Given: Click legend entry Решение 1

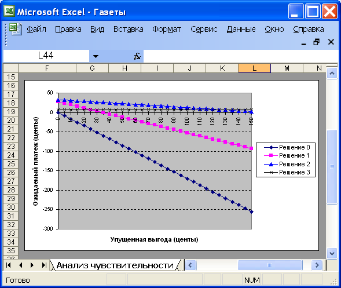Looking at the screenshot, I should (x=287, y=156).
